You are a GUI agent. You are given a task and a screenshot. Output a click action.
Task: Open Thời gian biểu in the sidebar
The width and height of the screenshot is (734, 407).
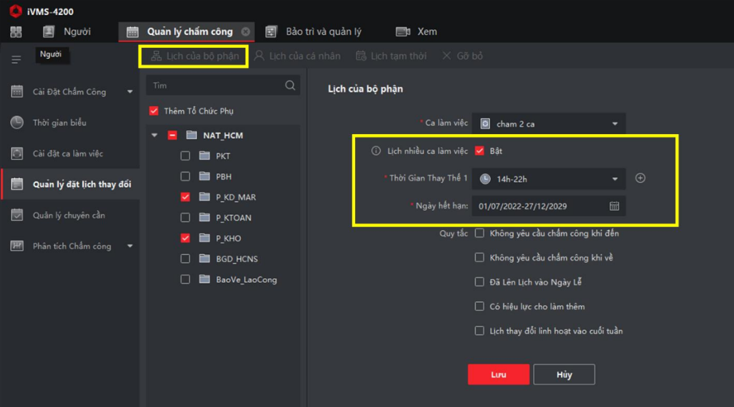pos(60,123)
